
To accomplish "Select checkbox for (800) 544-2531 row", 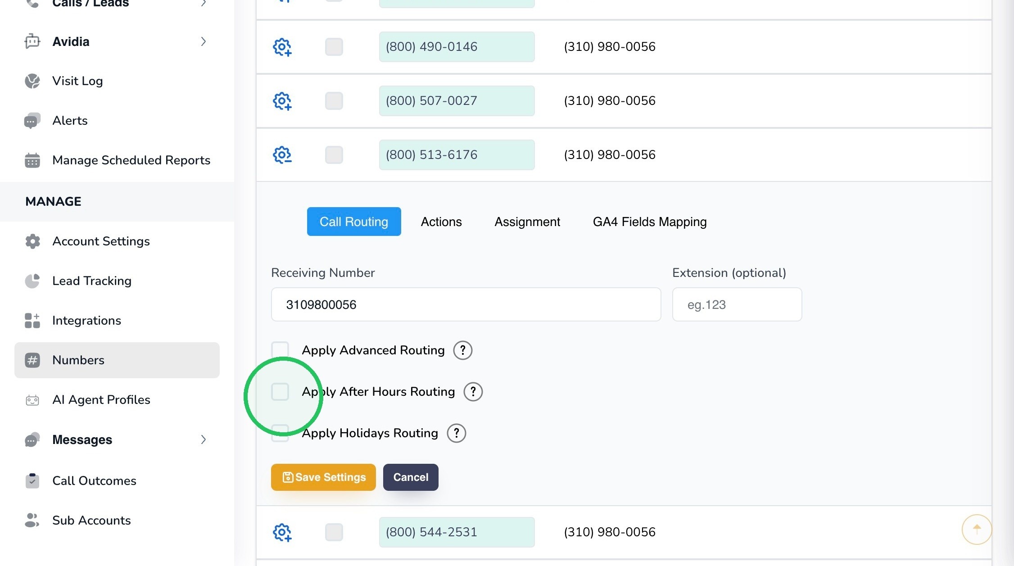I will (334, 532).
